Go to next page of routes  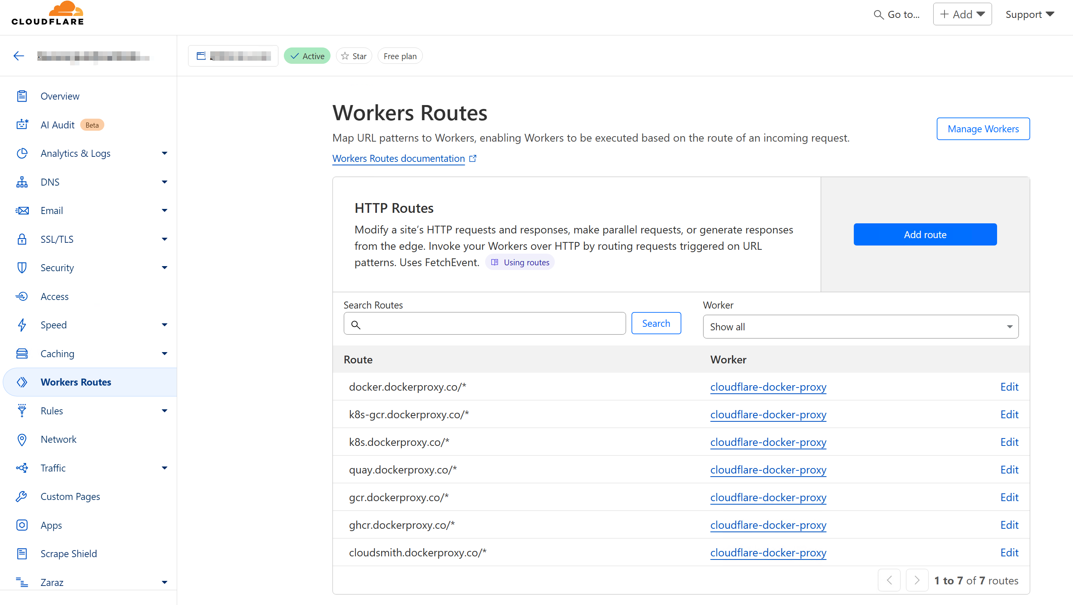[917, 580]
